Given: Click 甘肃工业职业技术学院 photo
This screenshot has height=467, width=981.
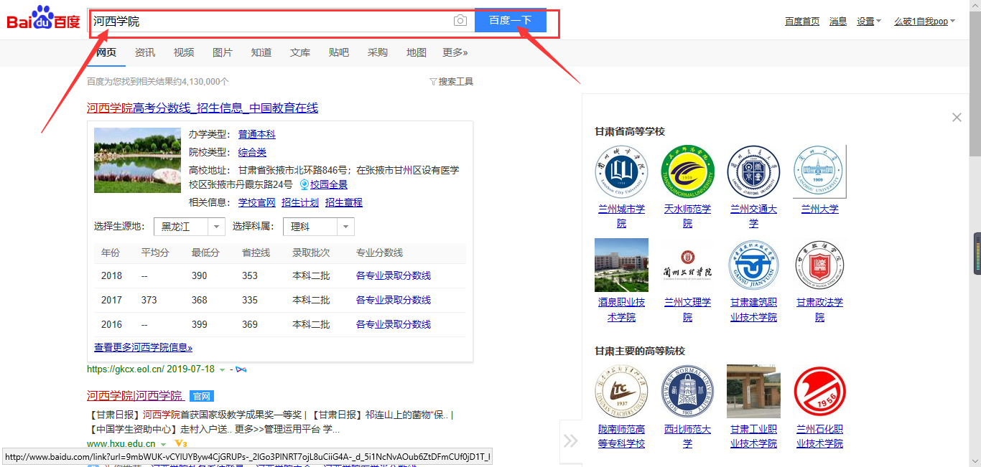Looking at the screenshot, I should tap(753, 391).
